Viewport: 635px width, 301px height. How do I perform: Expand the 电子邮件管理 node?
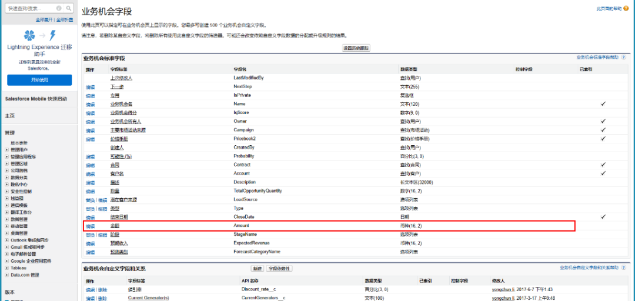point(6,254)
